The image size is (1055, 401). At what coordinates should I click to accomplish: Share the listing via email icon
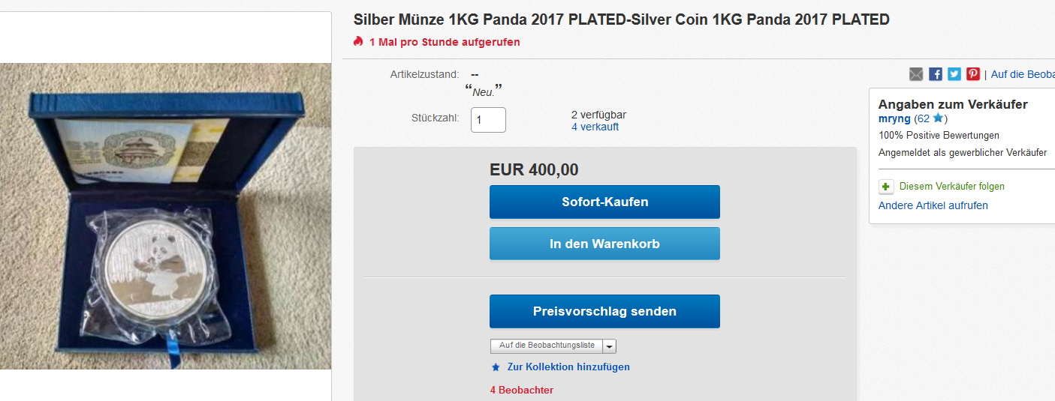pyautogui.click(x=916, y=74)
